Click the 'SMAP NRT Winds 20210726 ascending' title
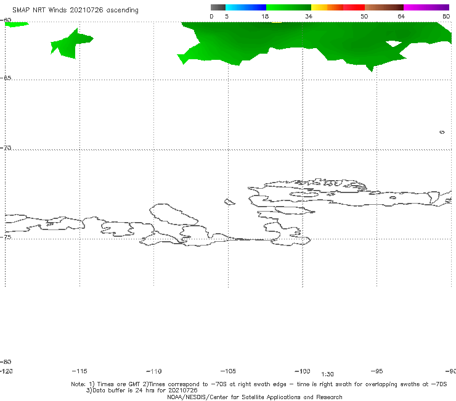 coord(75,10)
